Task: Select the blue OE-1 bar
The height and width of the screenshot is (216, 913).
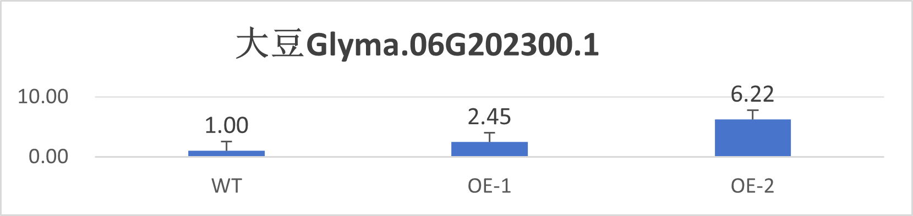Action: pos(489,149)
